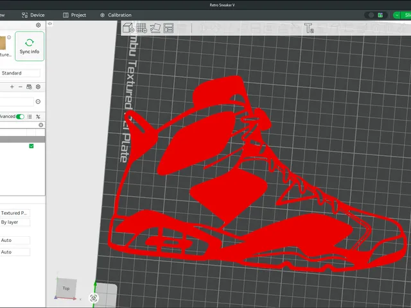
Task: Click the settings list icon beside Advanced
Action: click(30, 117)
